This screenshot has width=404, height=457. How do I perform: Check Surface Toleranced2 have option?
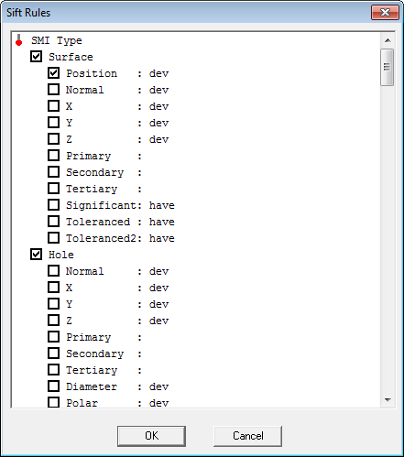click(54, 238)
